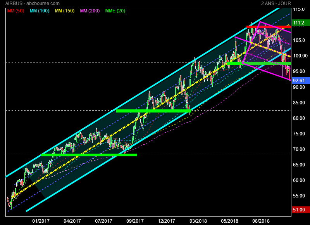Click the 01/2017 date axis label

pos(41,221)
